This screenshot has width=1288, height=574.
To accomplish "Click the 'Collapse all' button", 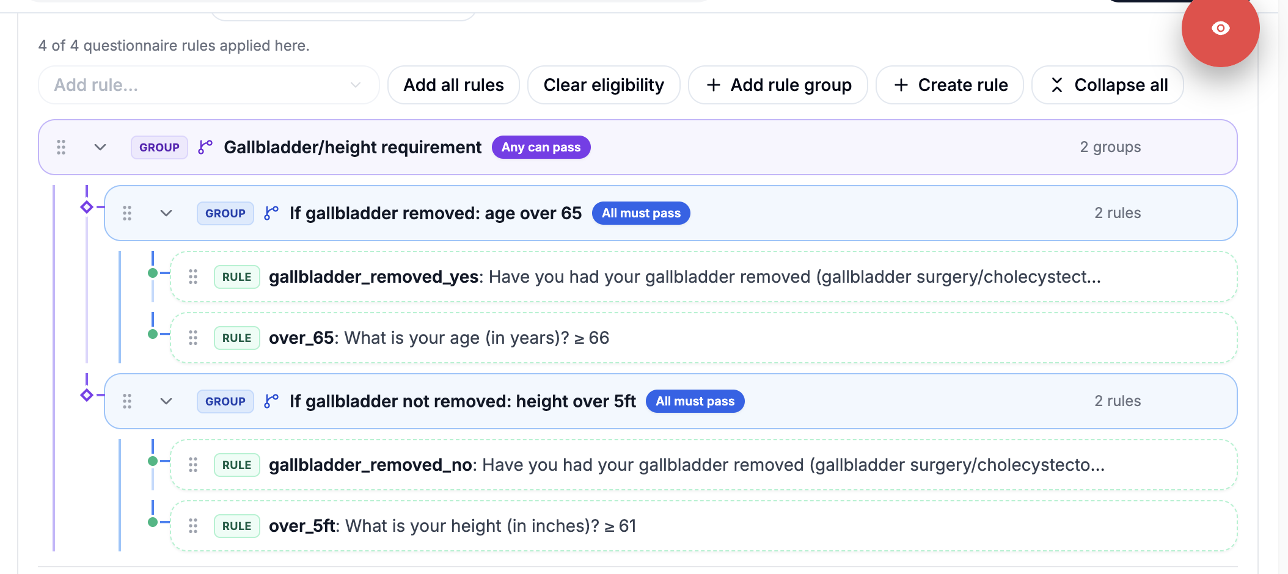I will [1108, 85].
